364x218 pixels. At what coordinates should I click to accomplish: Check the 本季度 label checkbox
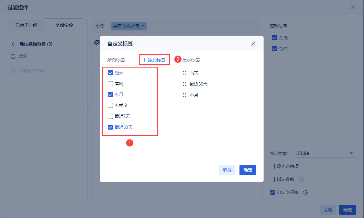(x=110, y=106)
